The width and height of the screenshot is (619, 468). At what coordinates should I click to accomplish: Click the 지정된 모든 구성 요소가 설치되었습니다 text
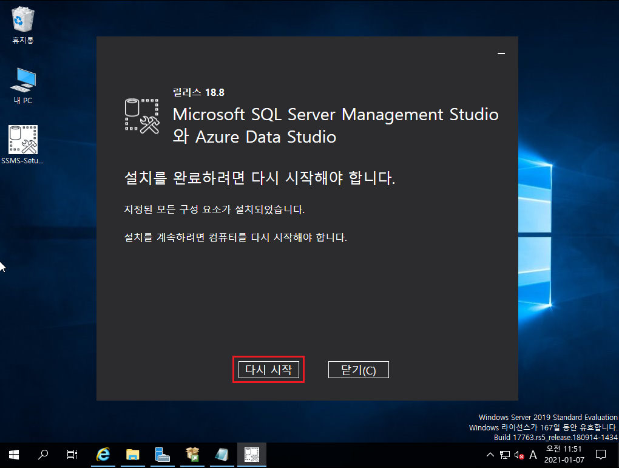tap(214, 209)
